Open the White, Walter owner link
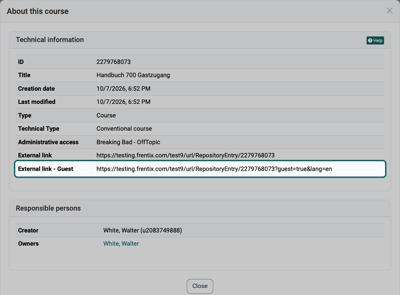This screenshot has width=400, height=295. point(121,244)
